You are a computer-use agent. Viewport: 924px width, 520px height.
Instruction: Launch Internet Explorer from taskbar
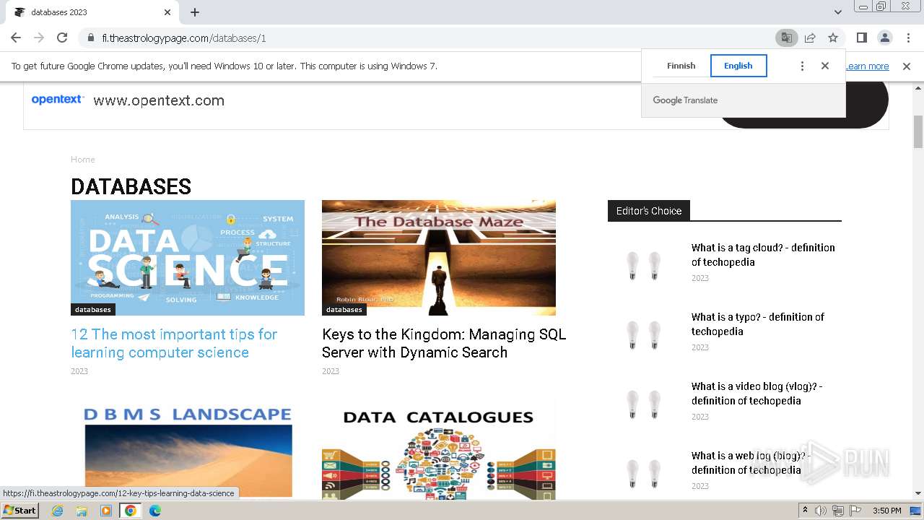[57, 511]
